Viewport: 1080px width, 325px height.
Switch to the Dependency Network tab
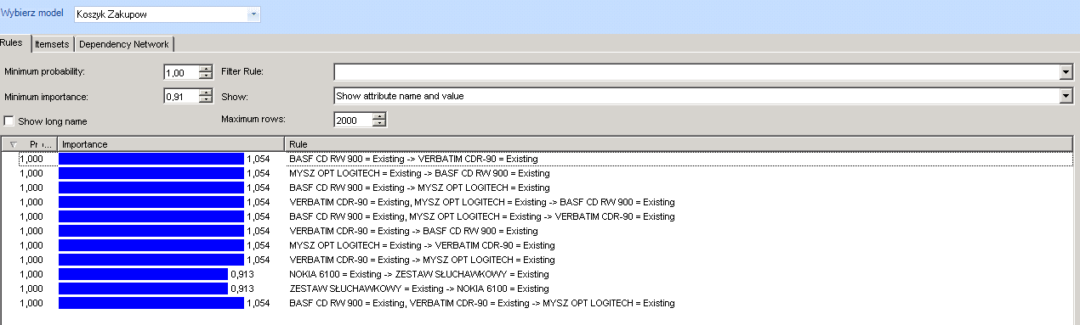[x=124, y=44]
